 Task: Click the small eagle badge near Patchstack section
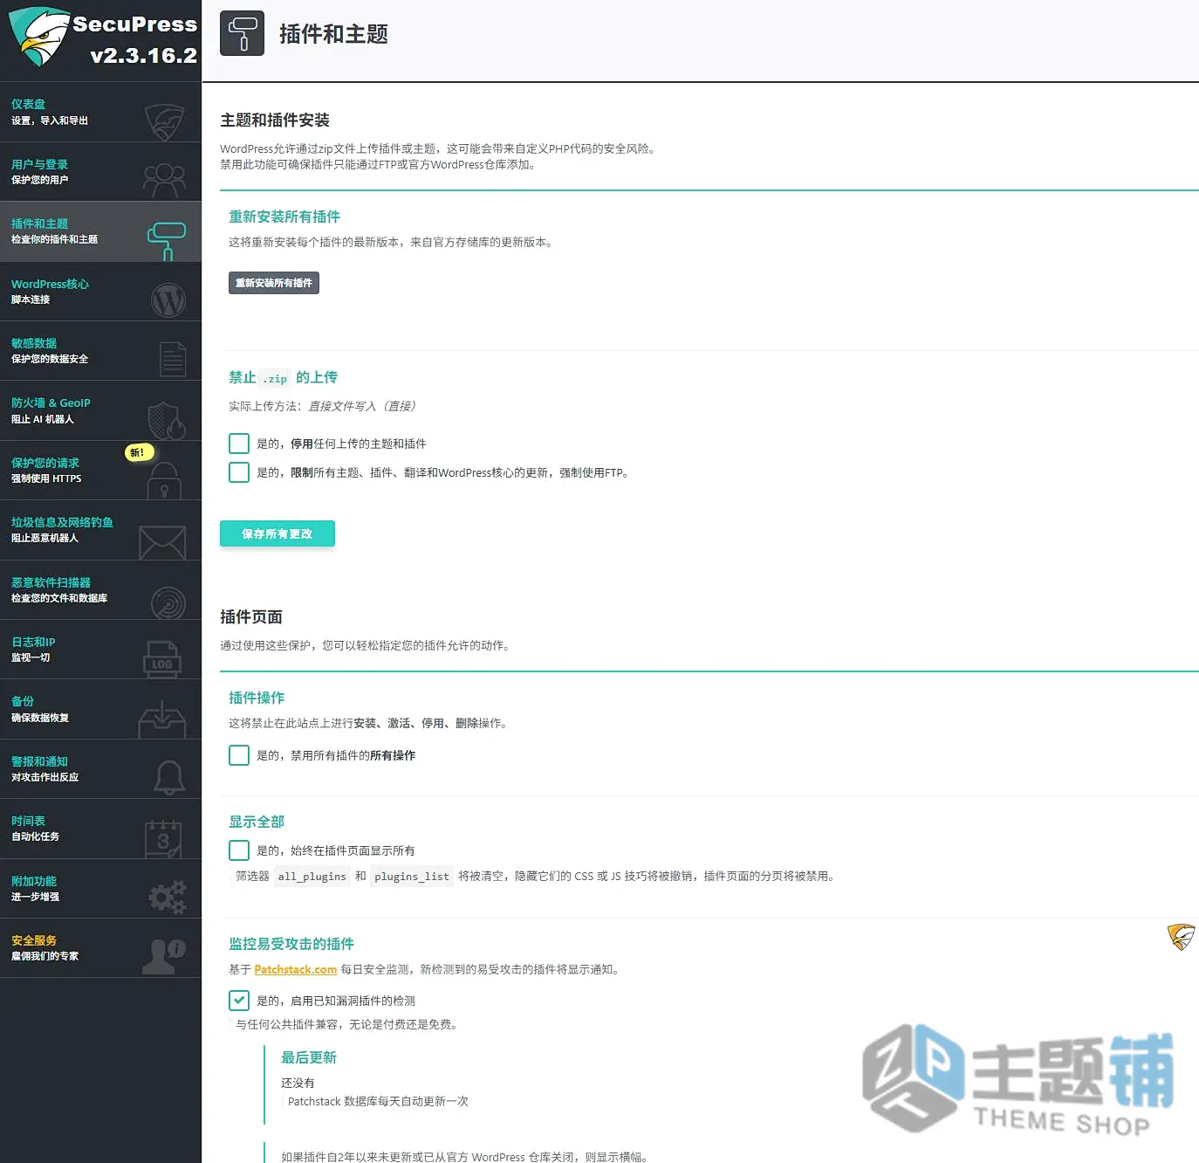(1181, 937)
